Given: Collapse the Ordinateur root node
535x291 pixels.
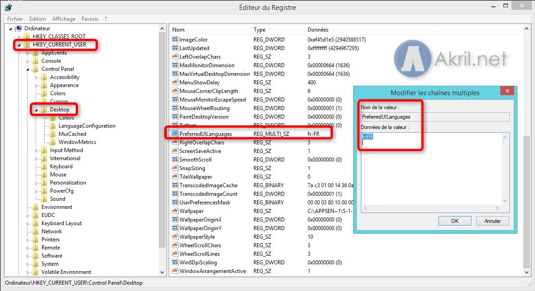Looking at the screenshot, I should point(10,29).
